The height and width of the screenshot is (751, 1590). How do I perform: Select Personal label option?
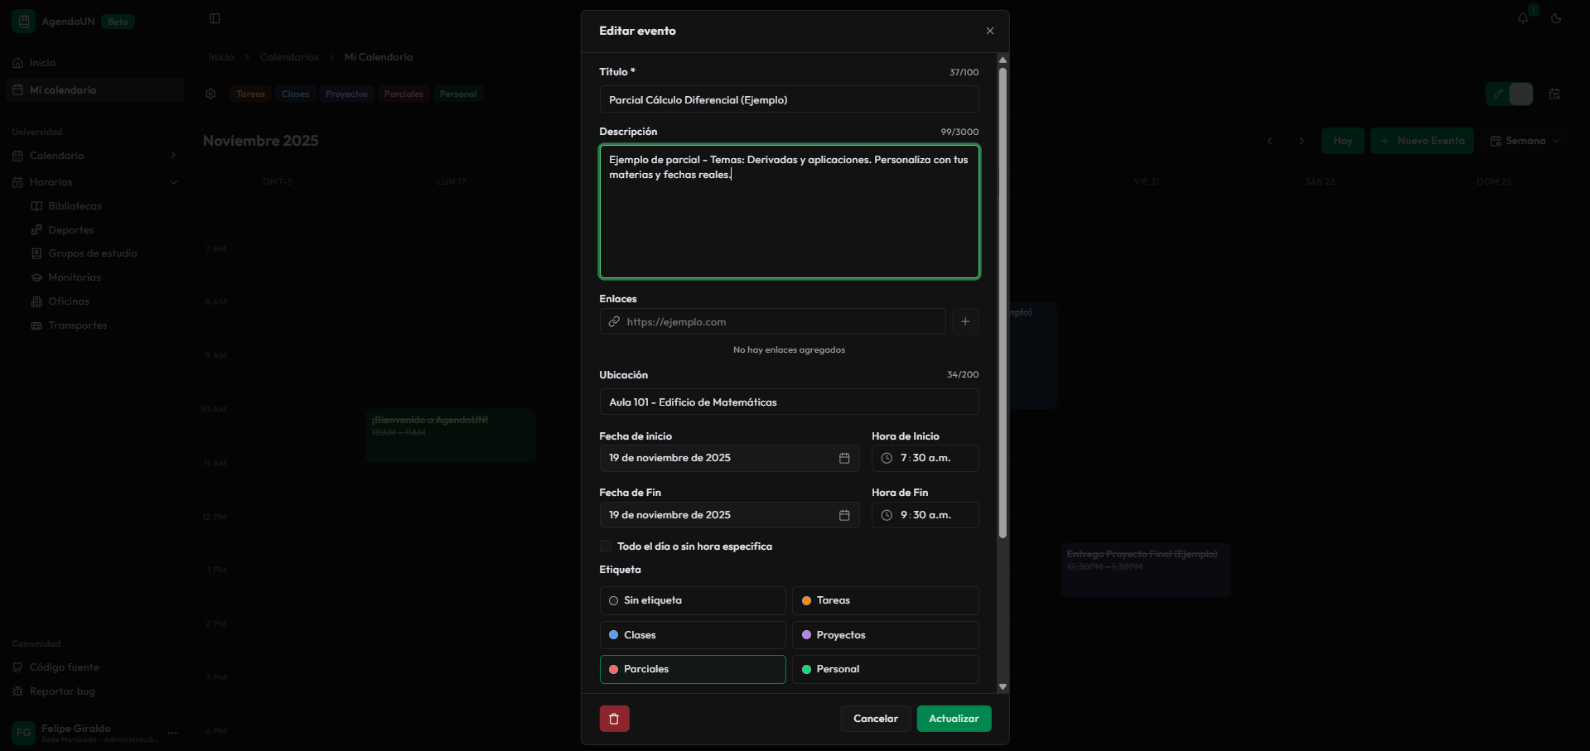886,669
